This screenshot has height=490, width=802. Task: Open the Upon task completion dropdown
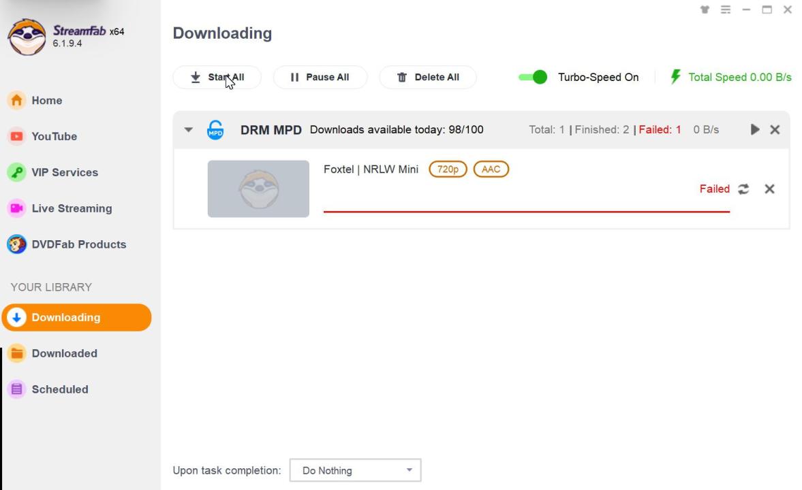356,470
